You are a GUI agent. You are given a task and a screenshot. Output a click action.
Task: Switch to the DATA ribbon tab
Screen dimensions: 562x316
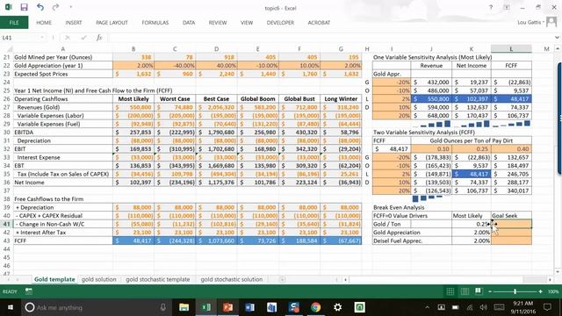click(189, 22)
